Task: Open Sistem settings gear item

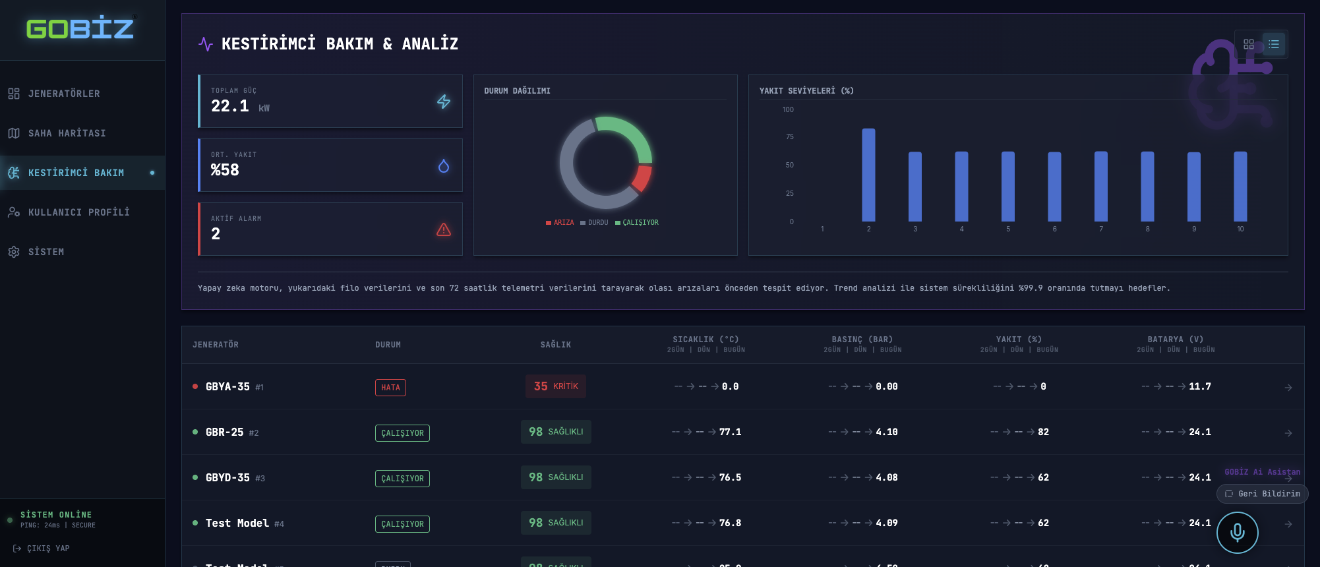Action: (46, 252)
